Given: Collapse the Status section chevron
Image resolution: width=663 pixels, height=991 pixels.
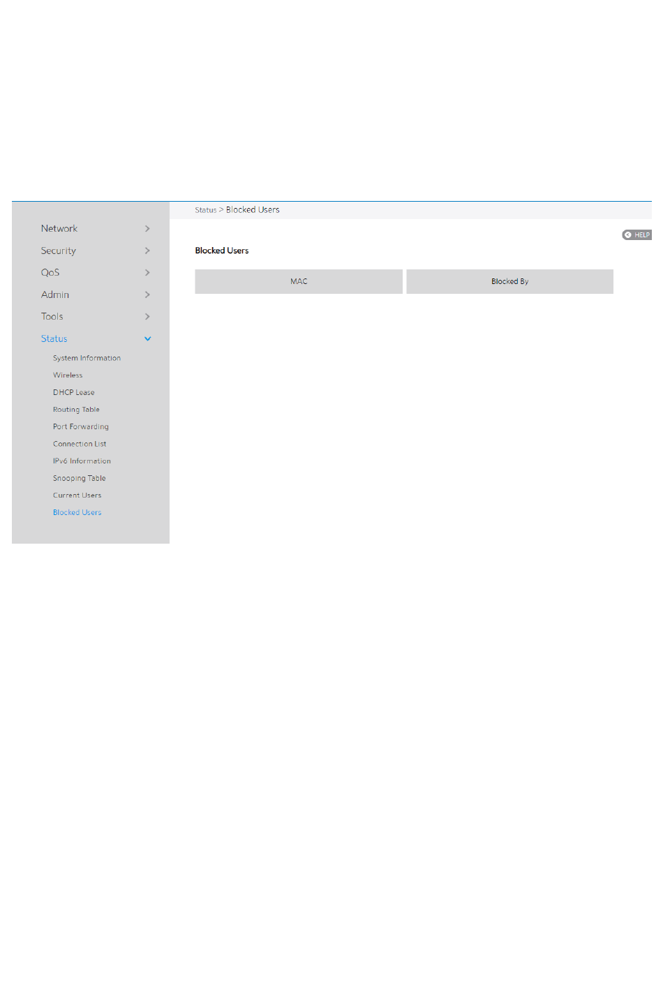Looking at the screenshot, I should (x=147, y=339).
